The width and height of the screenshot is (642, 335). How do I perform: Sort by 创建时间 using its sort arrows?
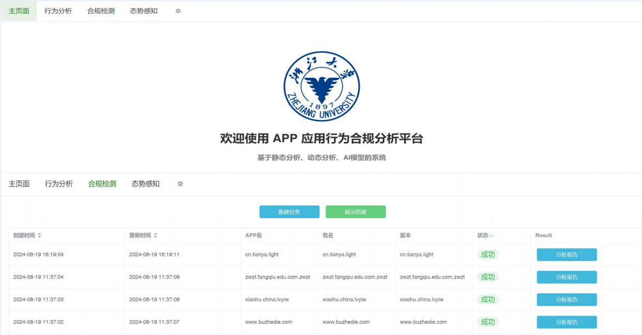[39, 235]
